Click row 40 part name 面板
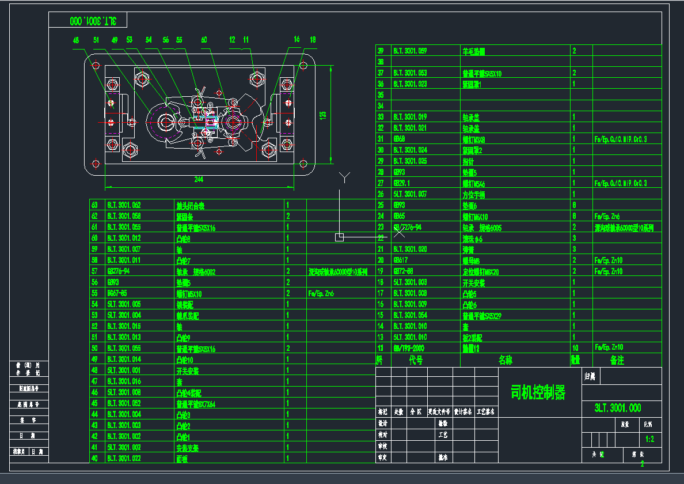Image resolution: width=684 pixels, height=484 pixels. (182, 459)
